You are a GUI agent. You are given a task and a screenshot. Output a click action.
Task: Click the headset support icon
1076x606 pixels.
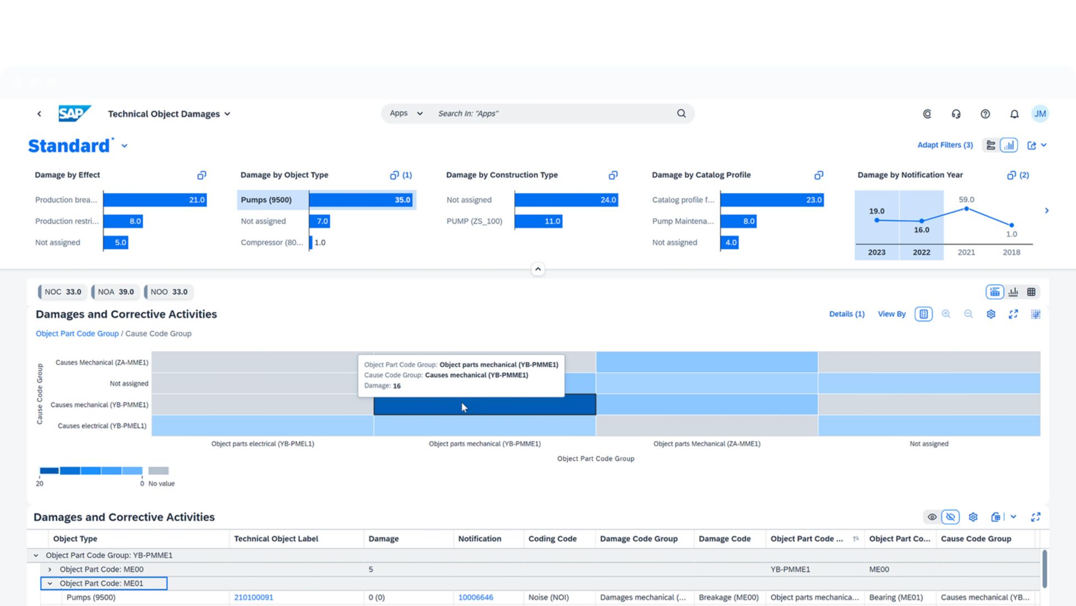click(956, 114)
